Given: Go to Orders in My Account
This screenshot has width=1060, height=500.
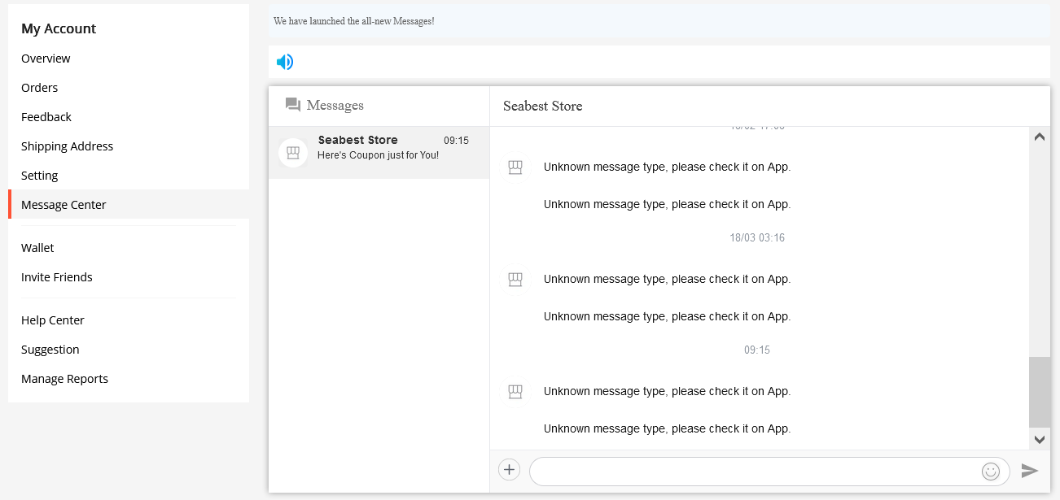Looking at the screenshot, I should point(40,88).
